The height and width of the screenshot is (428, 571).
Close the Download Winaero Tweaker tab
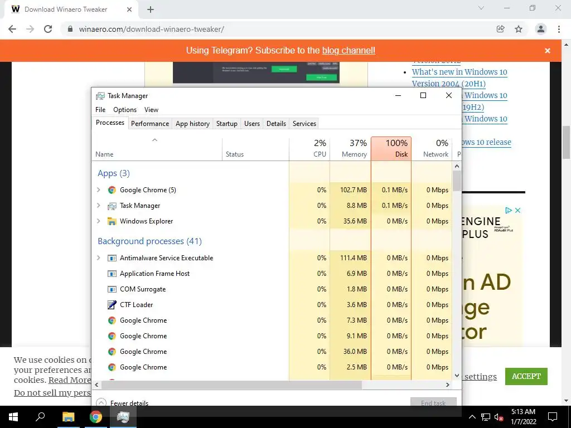[x=129, y=9]
